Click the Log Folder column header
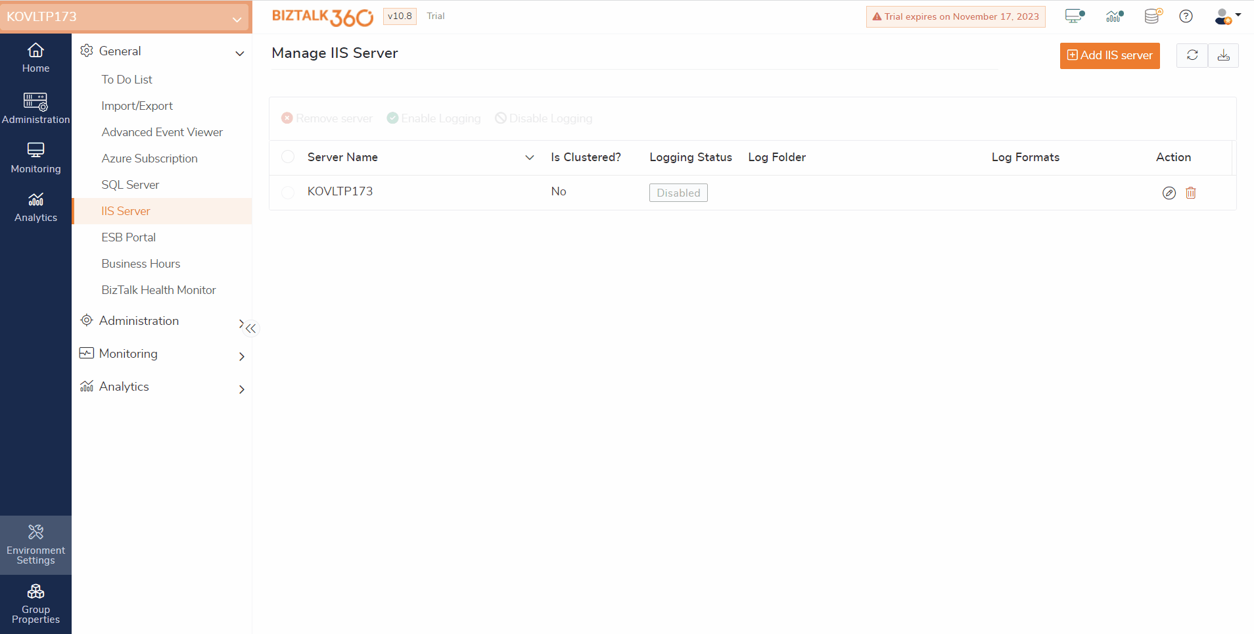Screen dimensions: 1254x634 777,157
